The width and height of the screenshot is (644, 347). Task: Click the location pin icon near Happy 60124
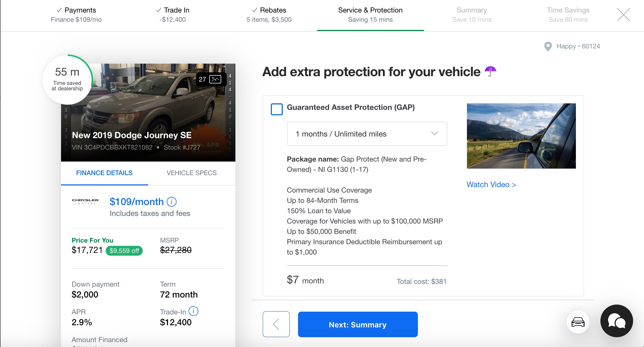pyautogui.click(x=549, y=46)
